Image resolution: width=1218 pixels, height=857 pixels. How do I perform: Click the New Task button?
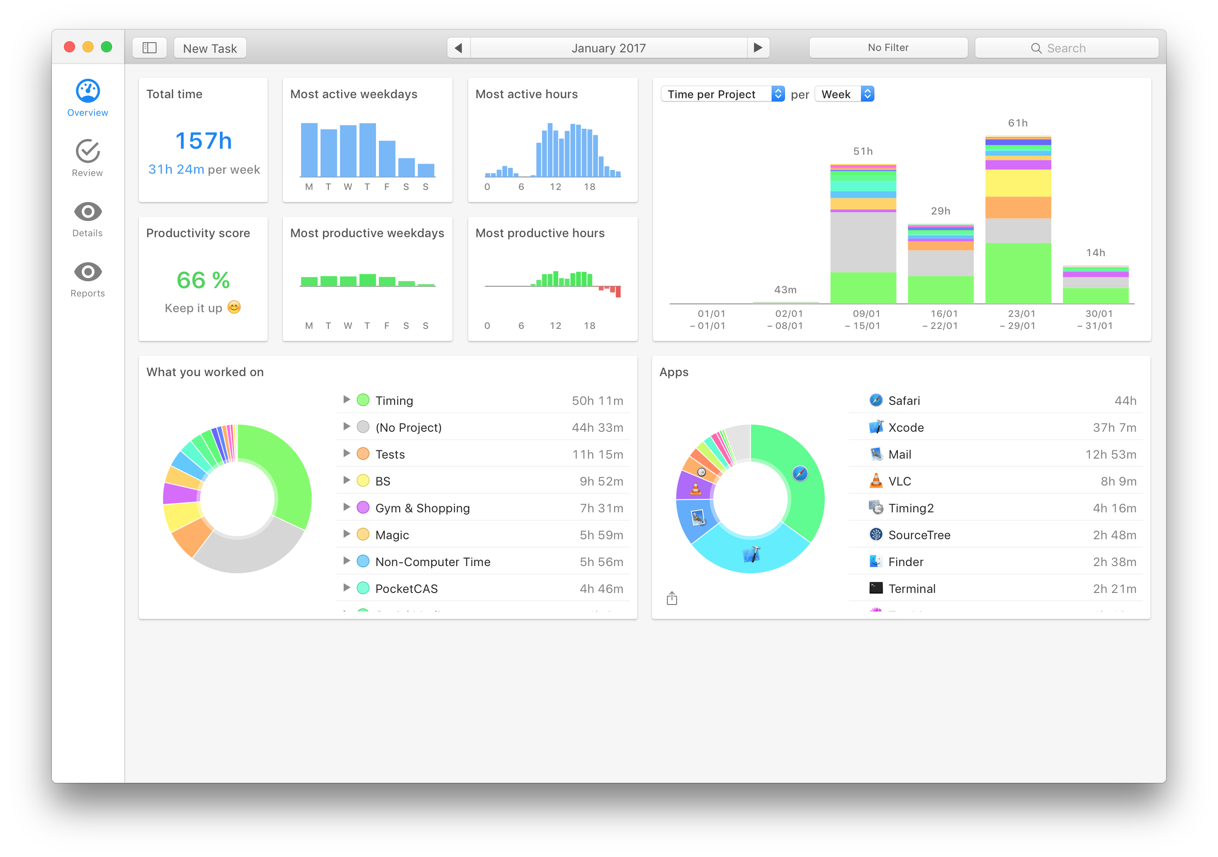click(210, 48)
